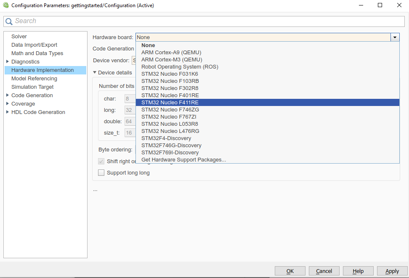
Task: Select STM32 Nucleo F746ZG
Action: pyautogui.click(x=268, y=110)
